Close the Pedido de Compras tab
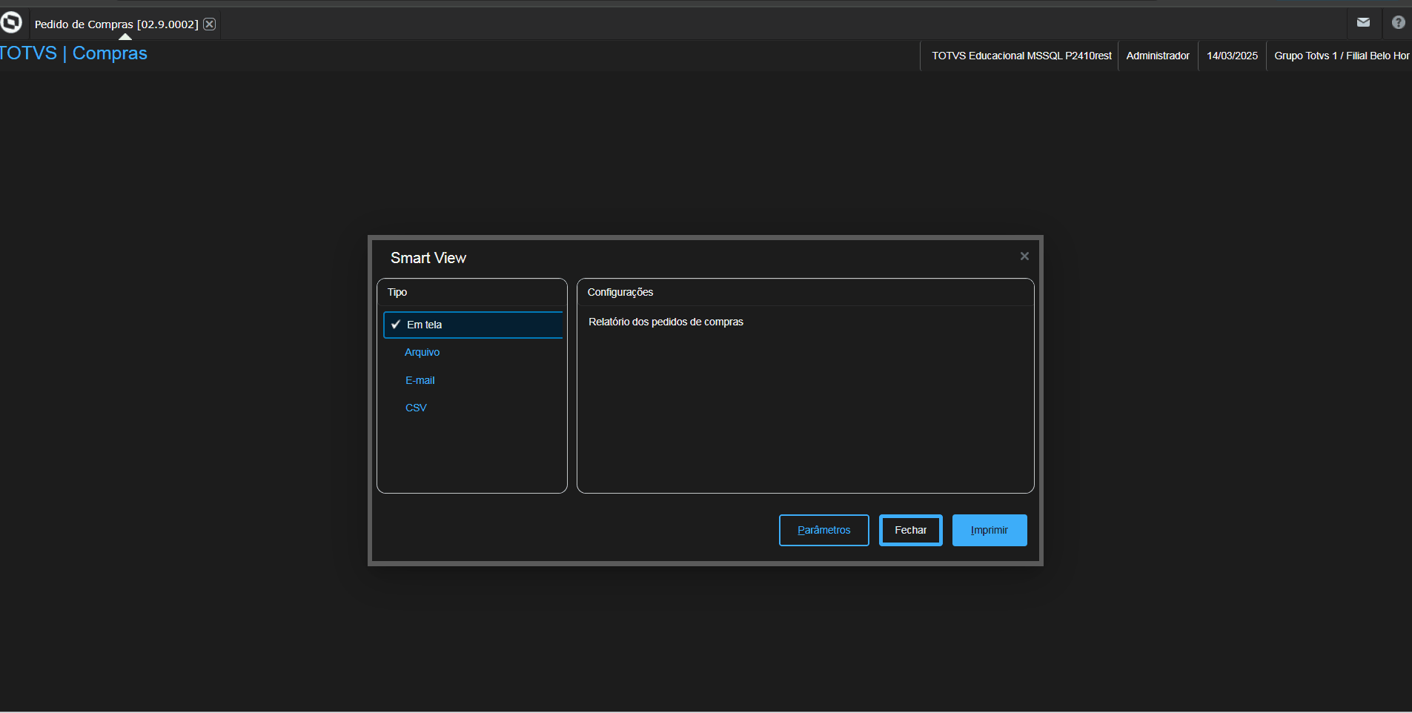This screenshot has height=713, width=1412. [x=210, y=24]
